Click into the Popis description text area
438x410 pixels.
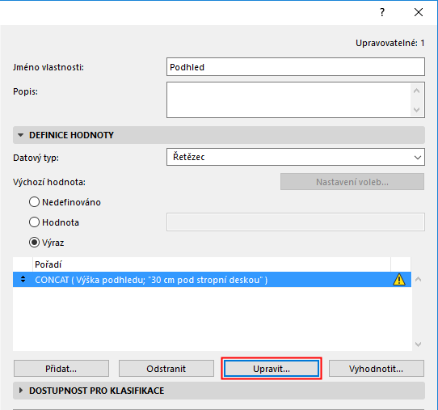click(288, 99)
